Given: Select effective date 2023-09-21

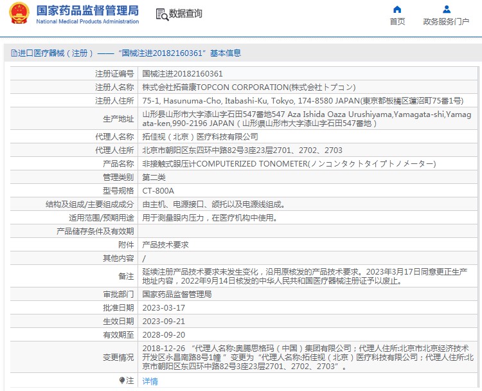Looking at the screenshot, I should pos(163,321).
